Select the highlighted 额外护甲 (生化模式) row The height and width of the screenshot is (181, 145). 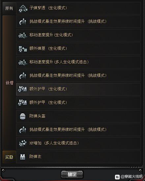(x=78, y=89)
